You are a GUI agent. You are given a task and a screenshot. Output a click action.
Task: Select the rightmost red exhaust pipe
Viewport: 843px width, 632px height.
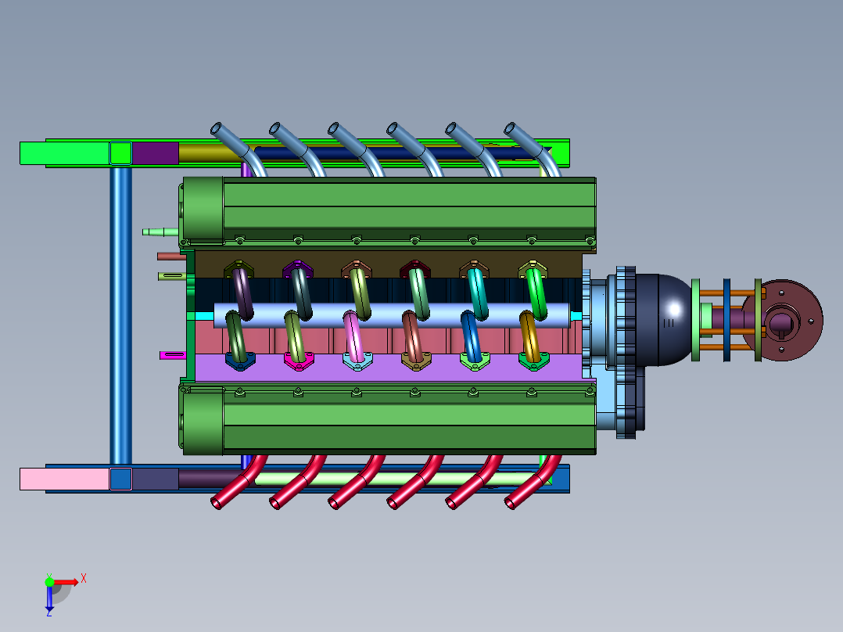tap(533, 483)
